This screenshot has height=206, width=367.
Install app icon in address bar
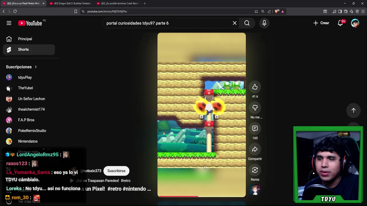click(256, 11)
